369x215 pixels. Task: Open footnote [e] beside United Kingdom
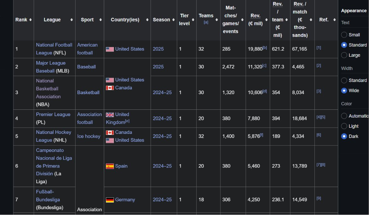click(127, 121)
